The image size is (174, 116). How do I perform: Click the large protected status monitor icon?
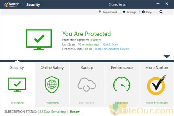[39, 39]
